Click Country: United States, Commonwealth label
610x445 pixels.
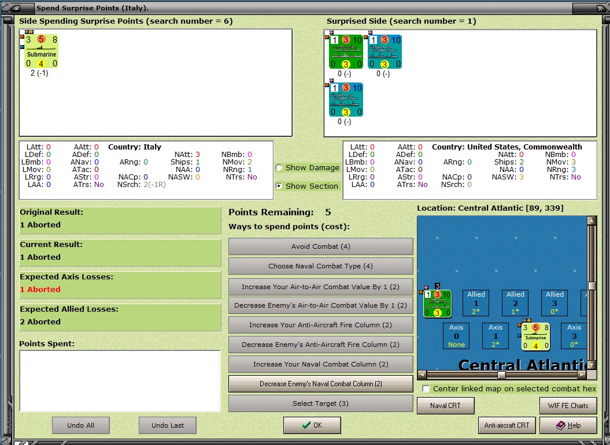[507, 147]
